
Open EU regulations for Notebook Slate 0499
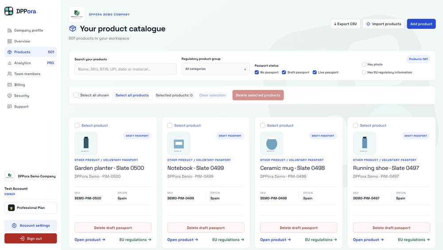point(228,240)
